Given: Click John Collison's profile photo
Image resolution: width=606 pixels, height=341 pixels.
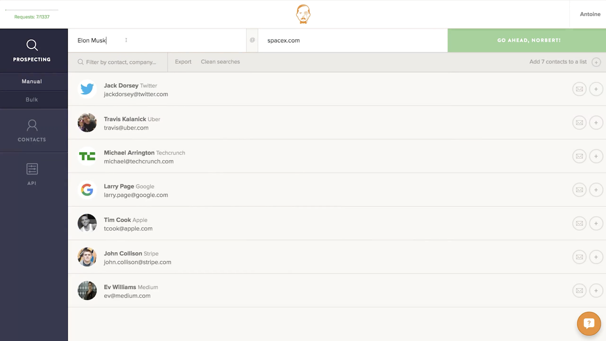Looking at the screenshot, I should [x=87, y=257].
